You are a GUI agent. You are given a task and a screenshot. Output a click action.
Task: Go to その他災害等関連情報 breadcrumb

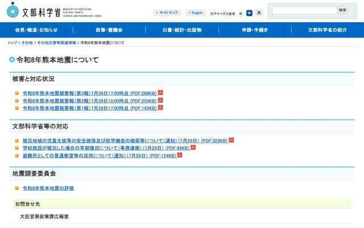point(56,43)
